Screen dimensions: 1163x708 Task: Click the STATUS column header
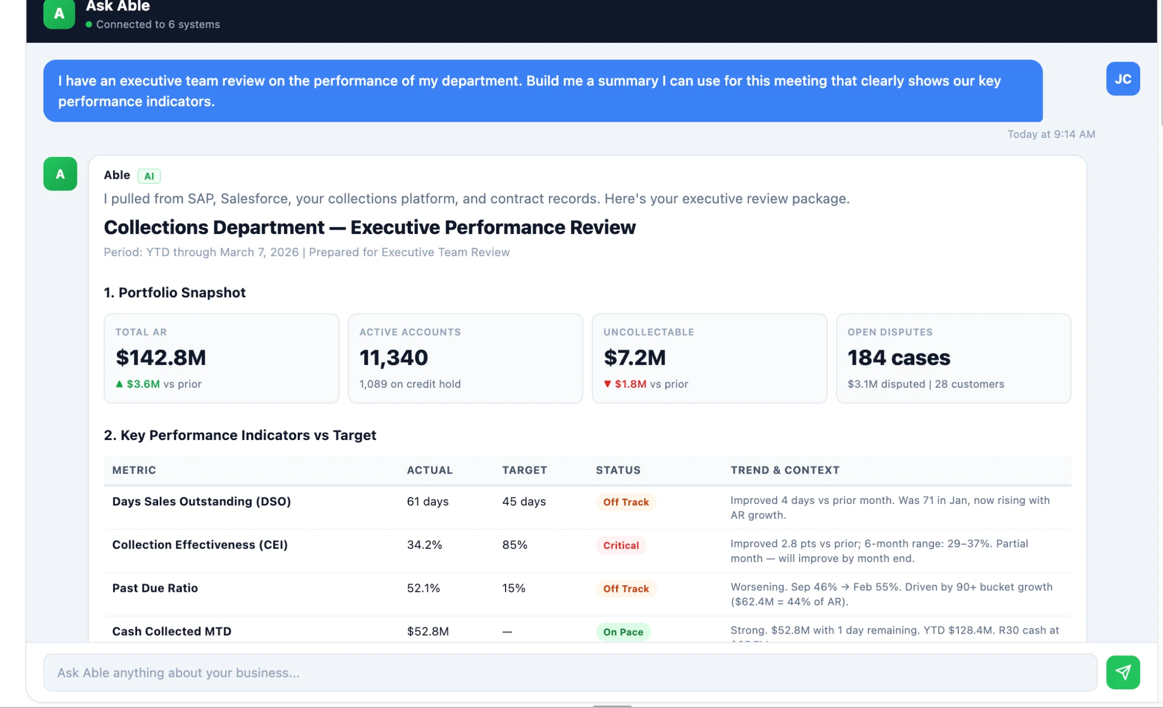618,470
